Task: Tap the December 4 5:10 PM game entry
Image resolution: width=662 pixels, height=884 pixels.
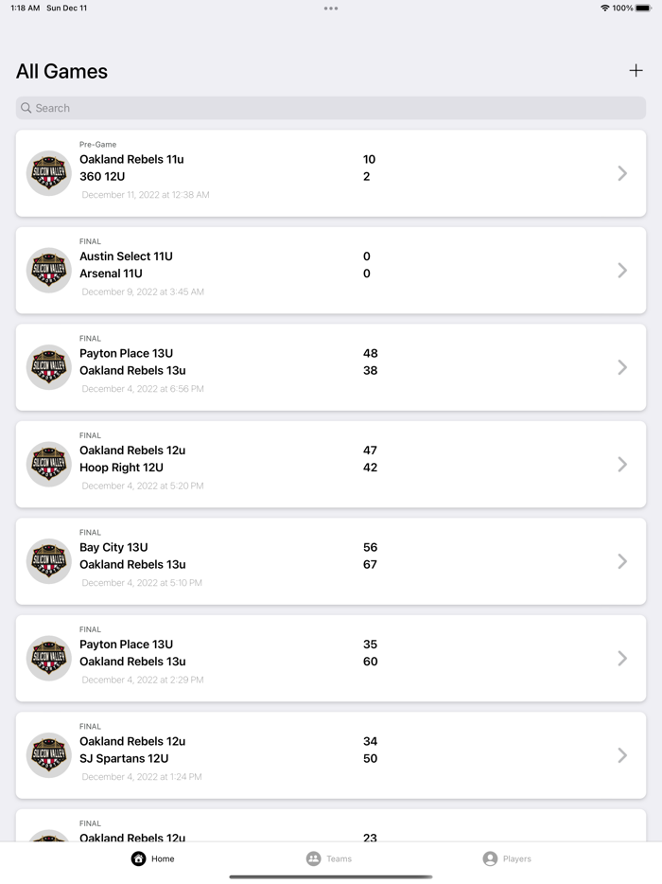Action: [x=331, y=561]
